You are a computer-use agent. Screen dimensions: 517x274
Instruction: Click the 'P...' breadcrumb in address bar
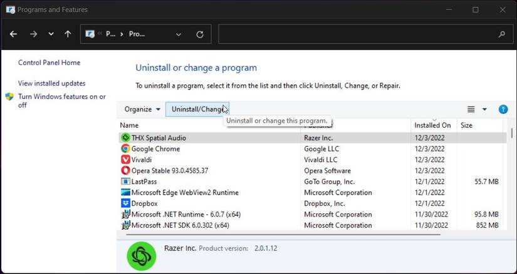[x=110, y=34]
